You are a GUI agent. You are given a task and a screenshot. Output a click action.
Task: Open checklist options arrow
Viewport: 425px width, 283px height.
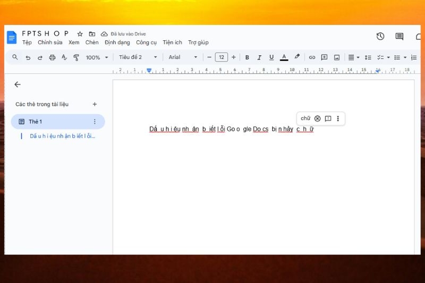pyautogui.click(x=388, y=57)
